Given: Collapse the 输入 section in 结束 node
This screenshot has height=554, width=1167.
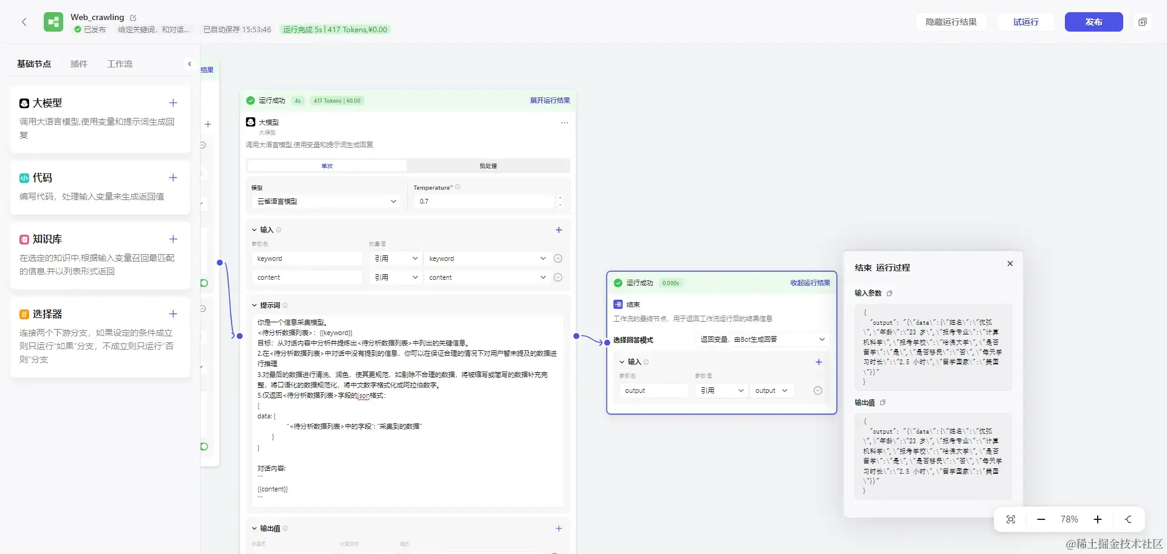Looking at the screenshot, I should click(x=622, y=362).
